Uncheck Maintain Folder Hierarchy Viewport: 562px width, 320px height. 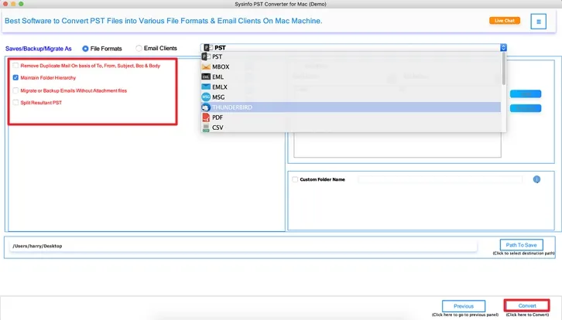15,77
